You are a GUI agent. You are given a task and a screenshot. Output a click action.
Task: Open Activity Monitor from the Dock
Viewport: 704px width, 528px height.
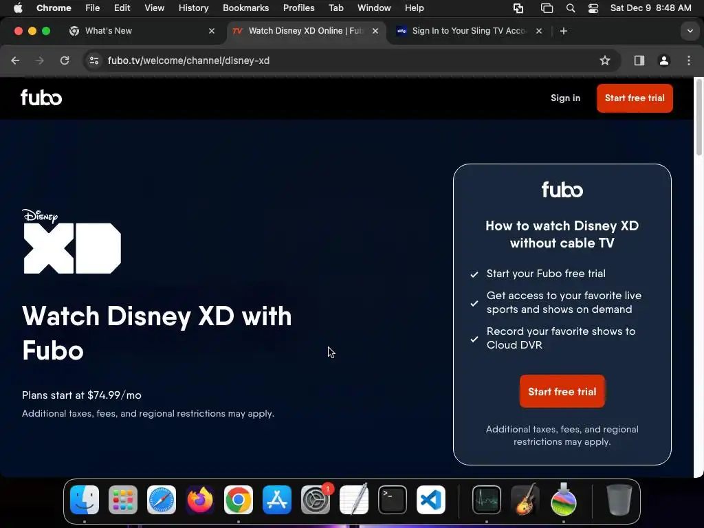[487, 500]
